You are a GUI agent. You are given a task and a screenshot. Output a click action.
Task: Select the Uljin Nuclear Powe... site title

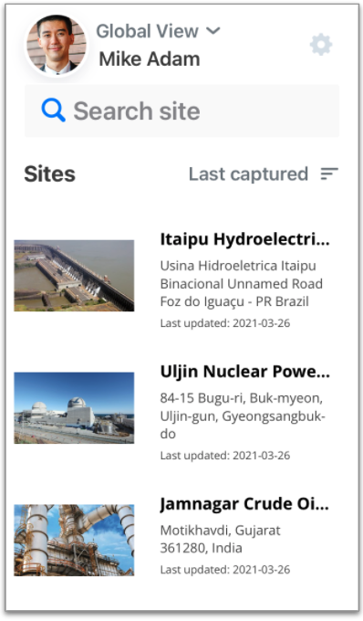(x=244, y=372)
